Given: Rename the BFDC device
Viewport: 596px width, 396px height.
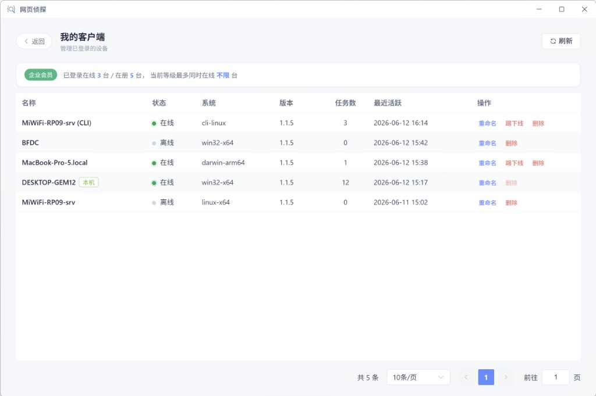Looking at the screenshot, I should (x=487, y=143).
